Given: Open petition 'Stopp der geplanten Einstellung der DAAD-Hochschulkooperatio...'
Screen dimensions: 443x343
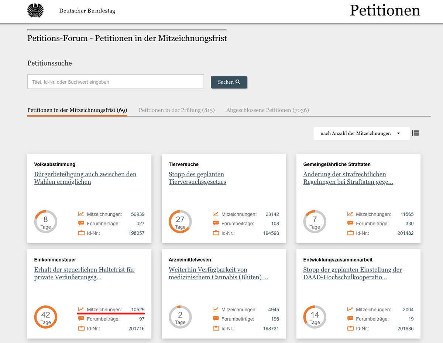Looking at the screenshot, I should (353, 273).
